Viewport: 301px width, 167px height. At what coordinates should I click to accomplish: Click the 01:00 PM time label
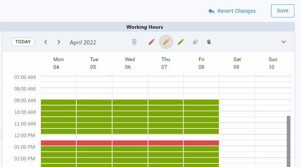pos(25,147)
